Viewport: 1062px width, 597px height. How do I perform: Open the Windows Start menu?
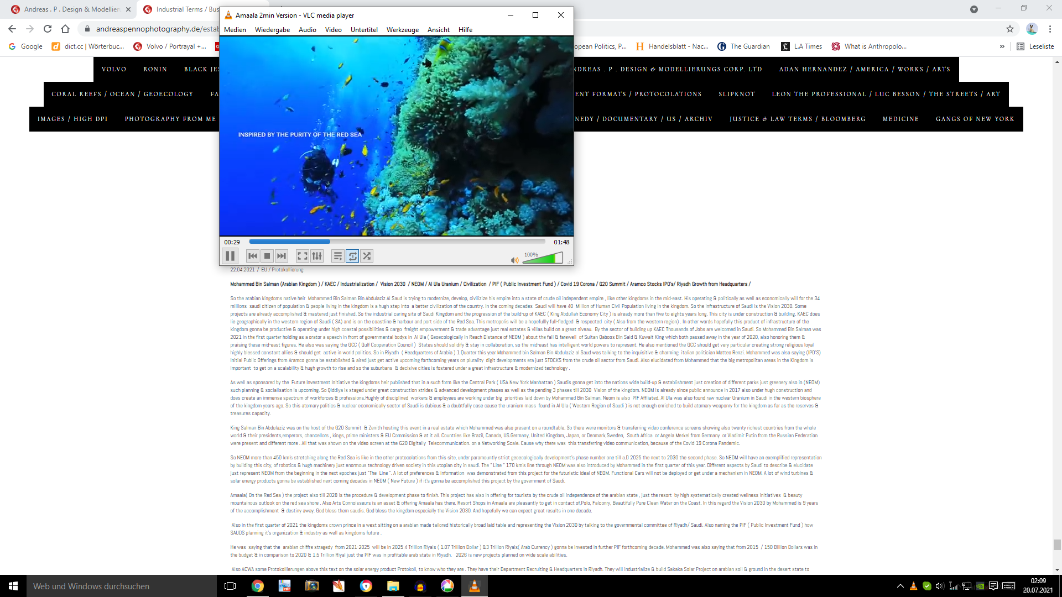point(13,586)
